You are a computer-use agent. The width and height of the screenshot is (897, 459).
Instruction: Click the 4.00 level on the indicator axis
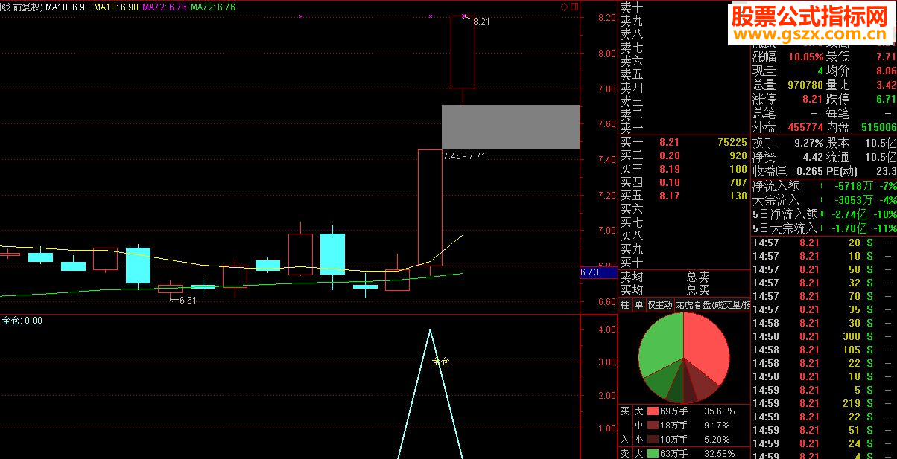[x=606, y=329]
